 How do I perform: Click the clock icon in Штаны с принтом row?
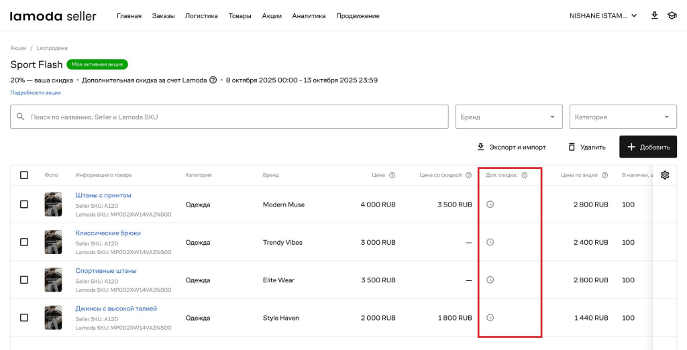coord(490,205)
